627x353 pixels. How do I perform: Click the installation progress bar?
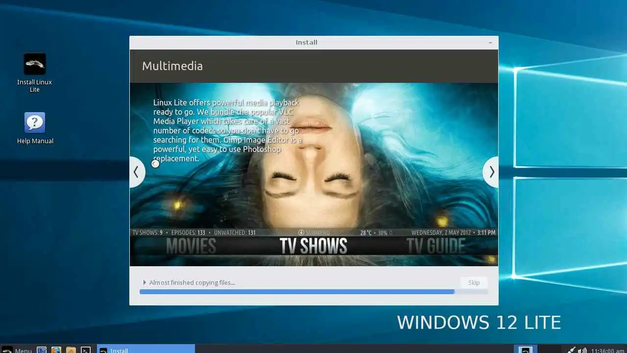click(x=313, y=292)
